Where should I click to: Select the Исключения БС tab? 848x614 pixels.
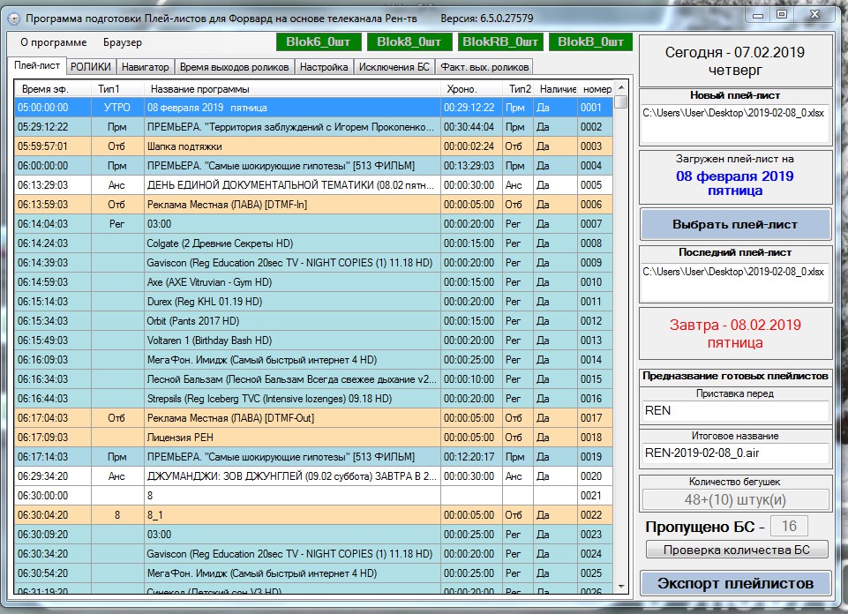(393, 67)
